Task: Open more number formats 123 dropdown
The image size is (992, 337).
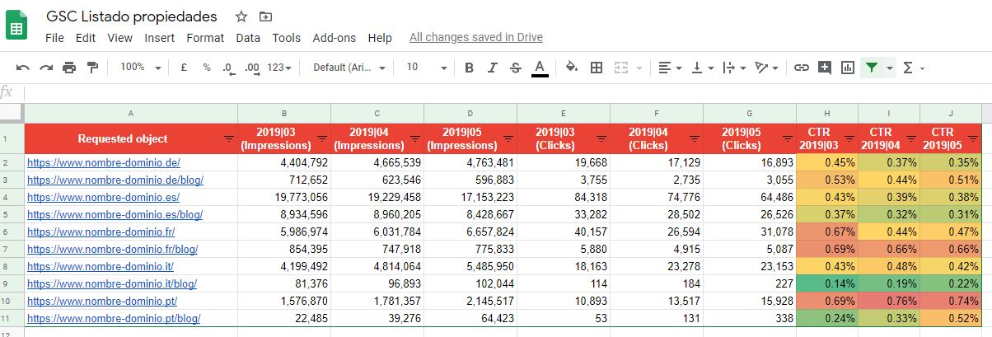Action: 280,68
